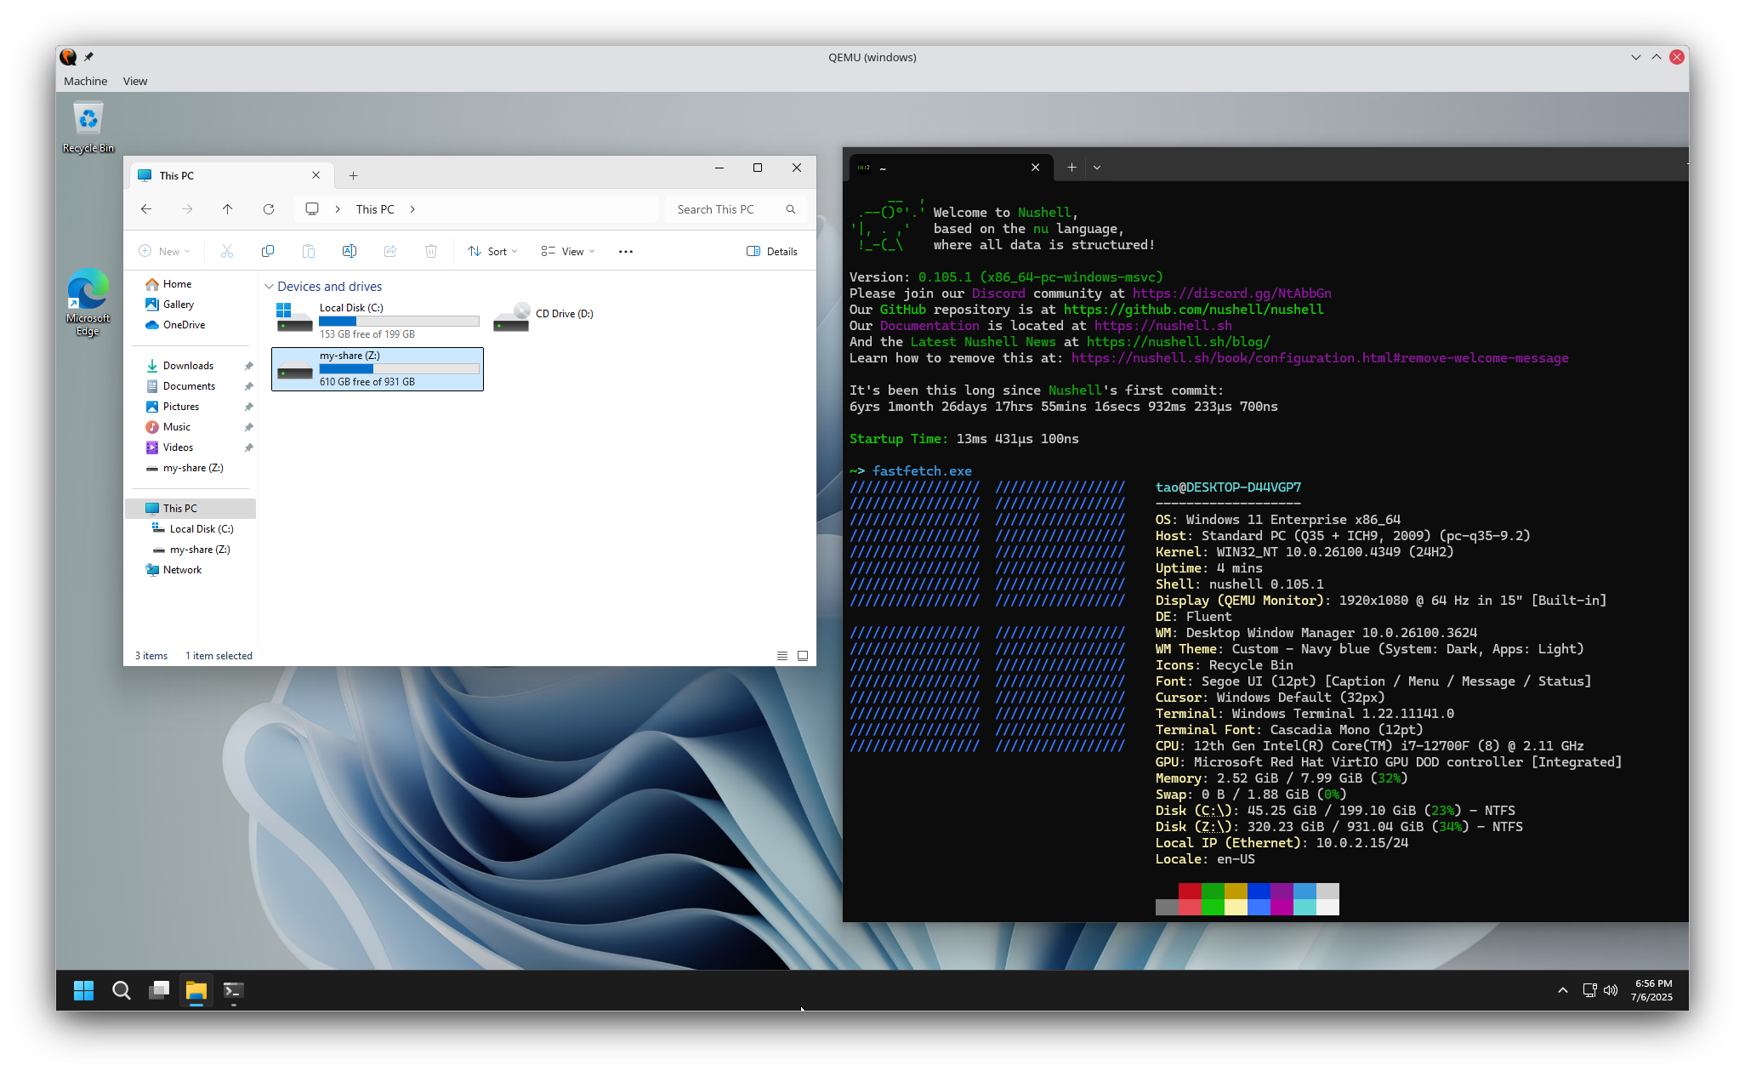Open Documents quick access folder
Image resolution: width=1745 pixels, height=1077 pixels.
coord(190,386)
